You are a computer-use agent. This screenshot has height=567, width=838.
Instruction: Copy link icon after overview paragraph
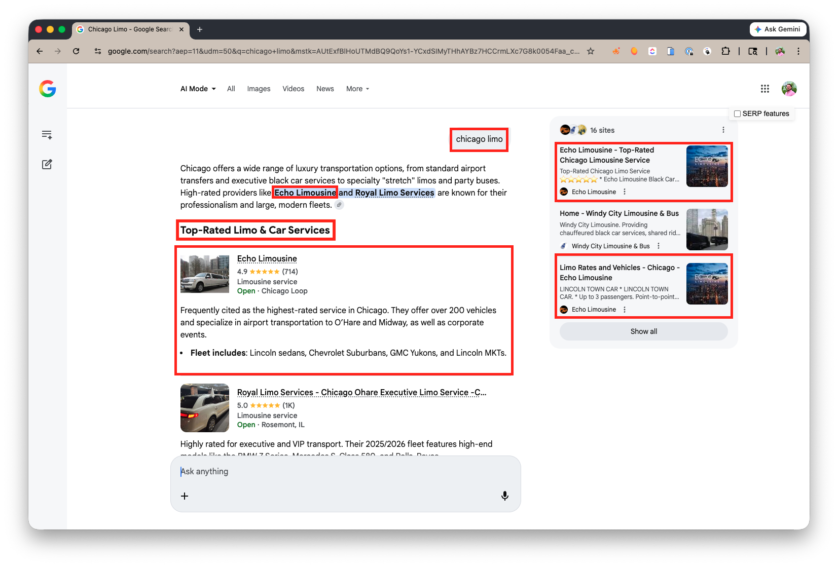[339, 205]
